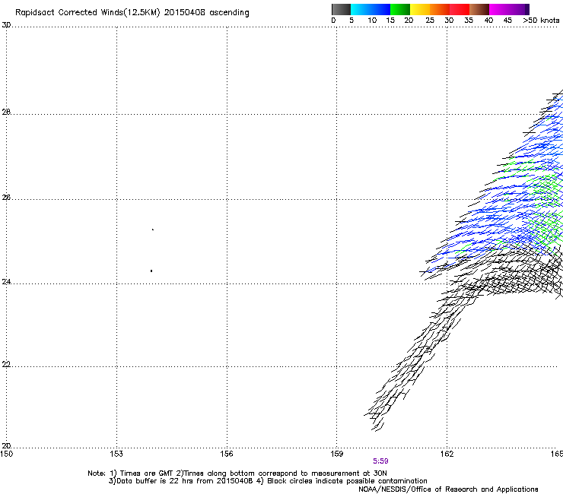Click the yellow 20-25 knots legend color

(420, 9)
